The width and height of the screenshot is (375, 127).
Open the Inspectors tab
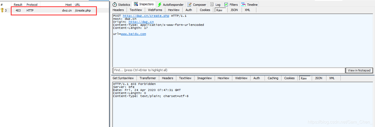point(144,4)
